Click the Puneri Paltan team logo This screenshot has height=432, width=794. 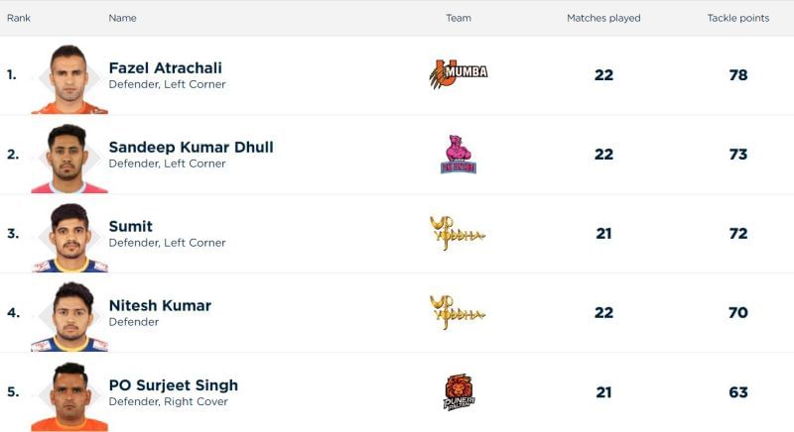click(458, 391)
